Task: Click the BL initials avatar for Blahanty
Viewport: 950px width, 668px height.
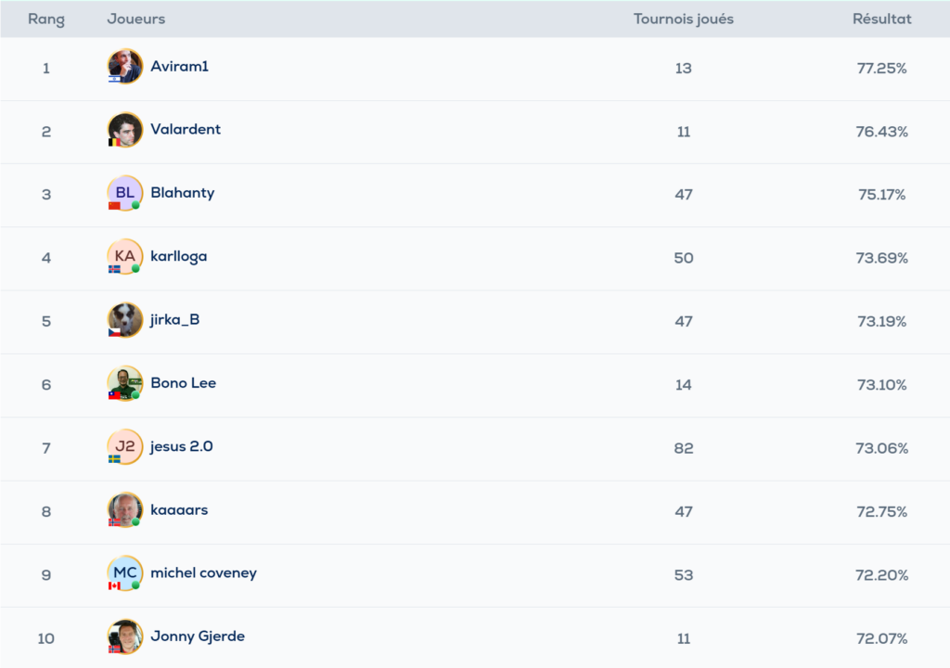Action: pyautogui.click(x=125, y=193)
